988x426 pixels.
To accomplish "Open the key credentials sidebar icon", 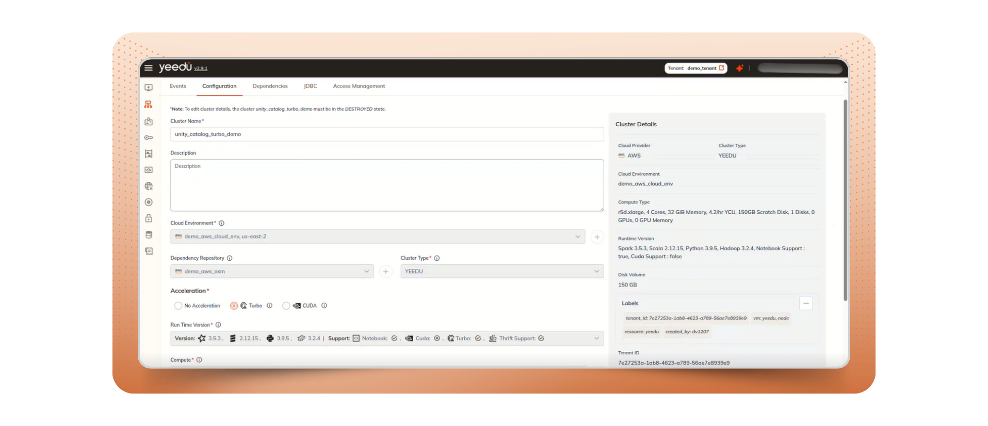I will tap(149, 138).
